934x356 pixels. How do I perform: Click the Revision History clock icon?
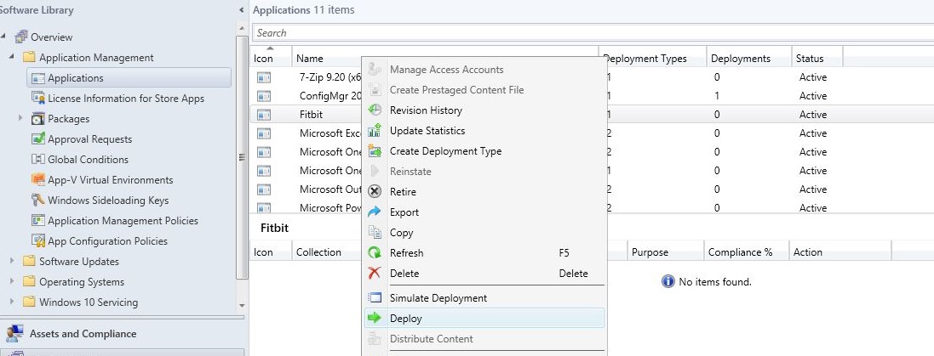pyautogui.click(x=375, y=110)
